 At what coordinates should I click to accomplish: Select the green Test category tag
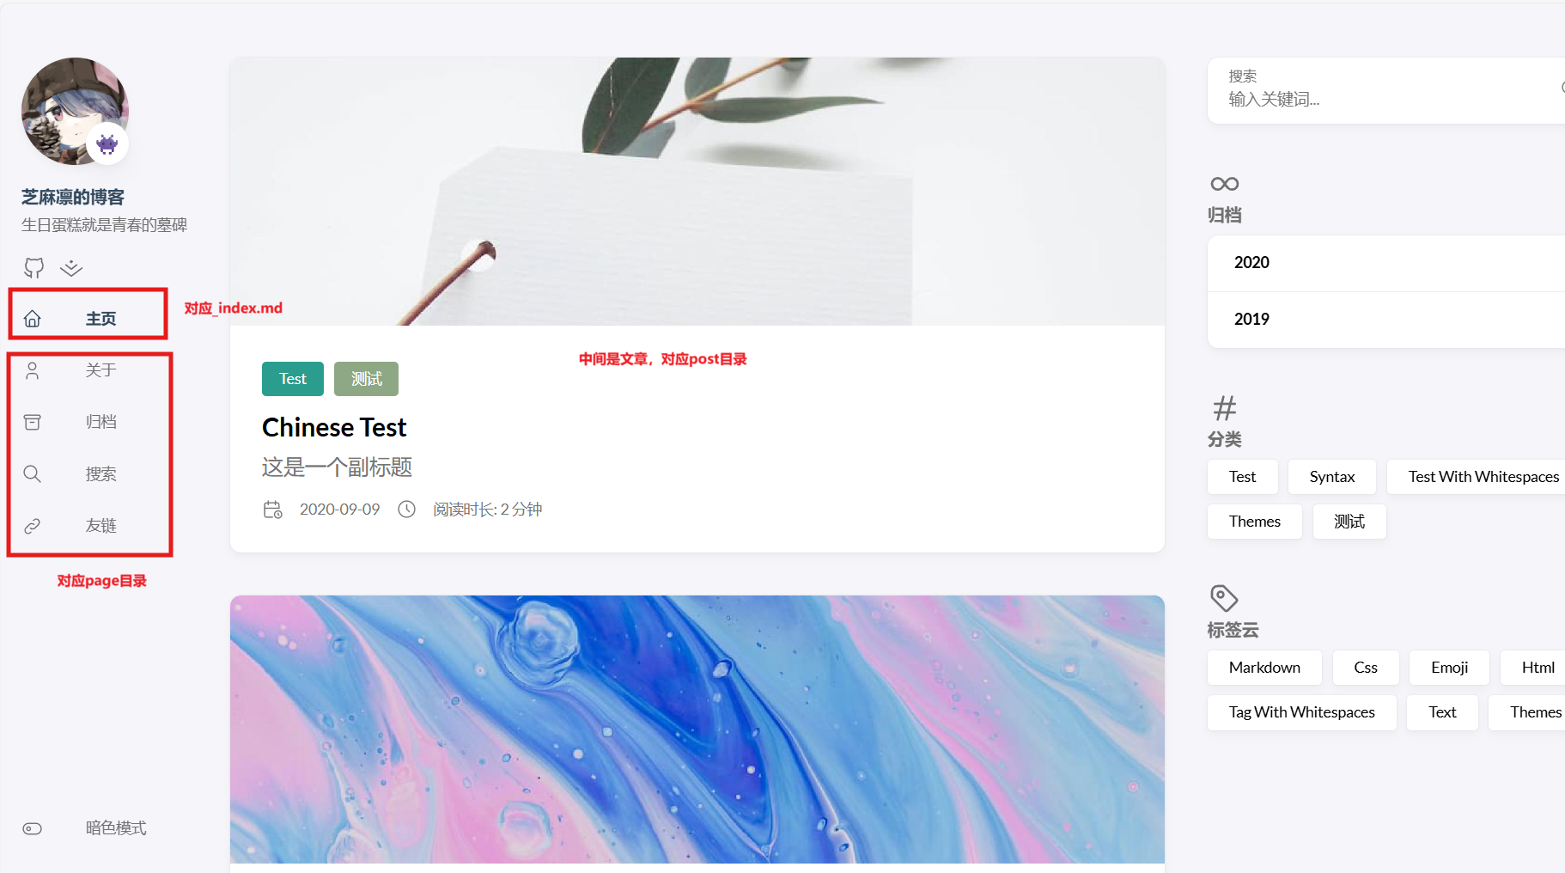(293, 379)
